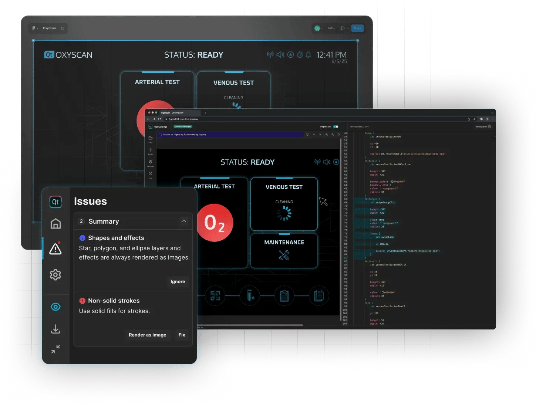Select the Home icon in the Qt panel
This screenshot has height=406, width=536.
pyautogui.click(x=55, y=223)
